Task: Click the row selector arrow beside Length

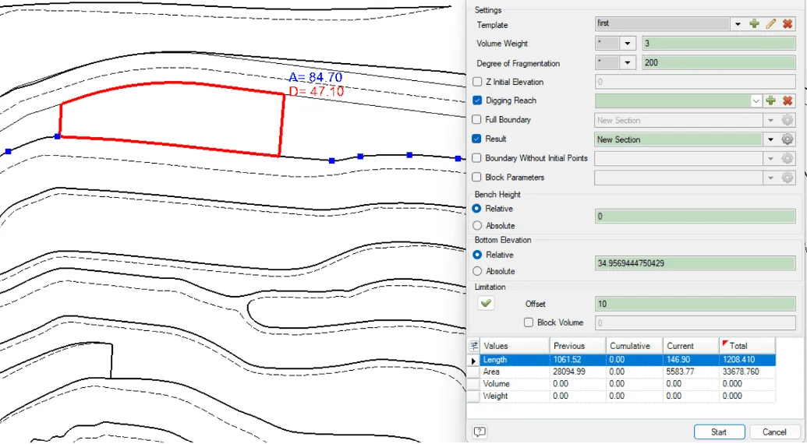Action: 473,361
